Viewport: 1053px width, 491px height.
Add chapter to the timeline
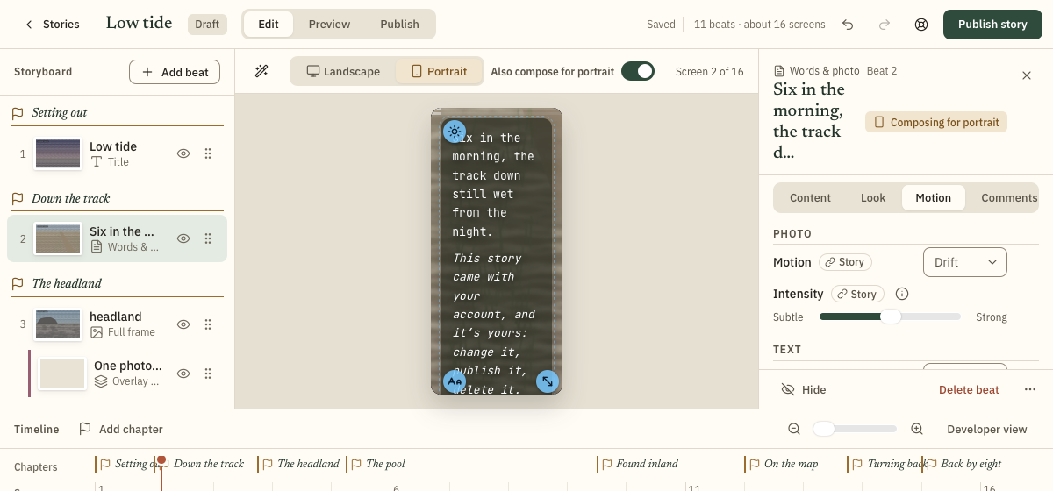[x=121, y=430]
